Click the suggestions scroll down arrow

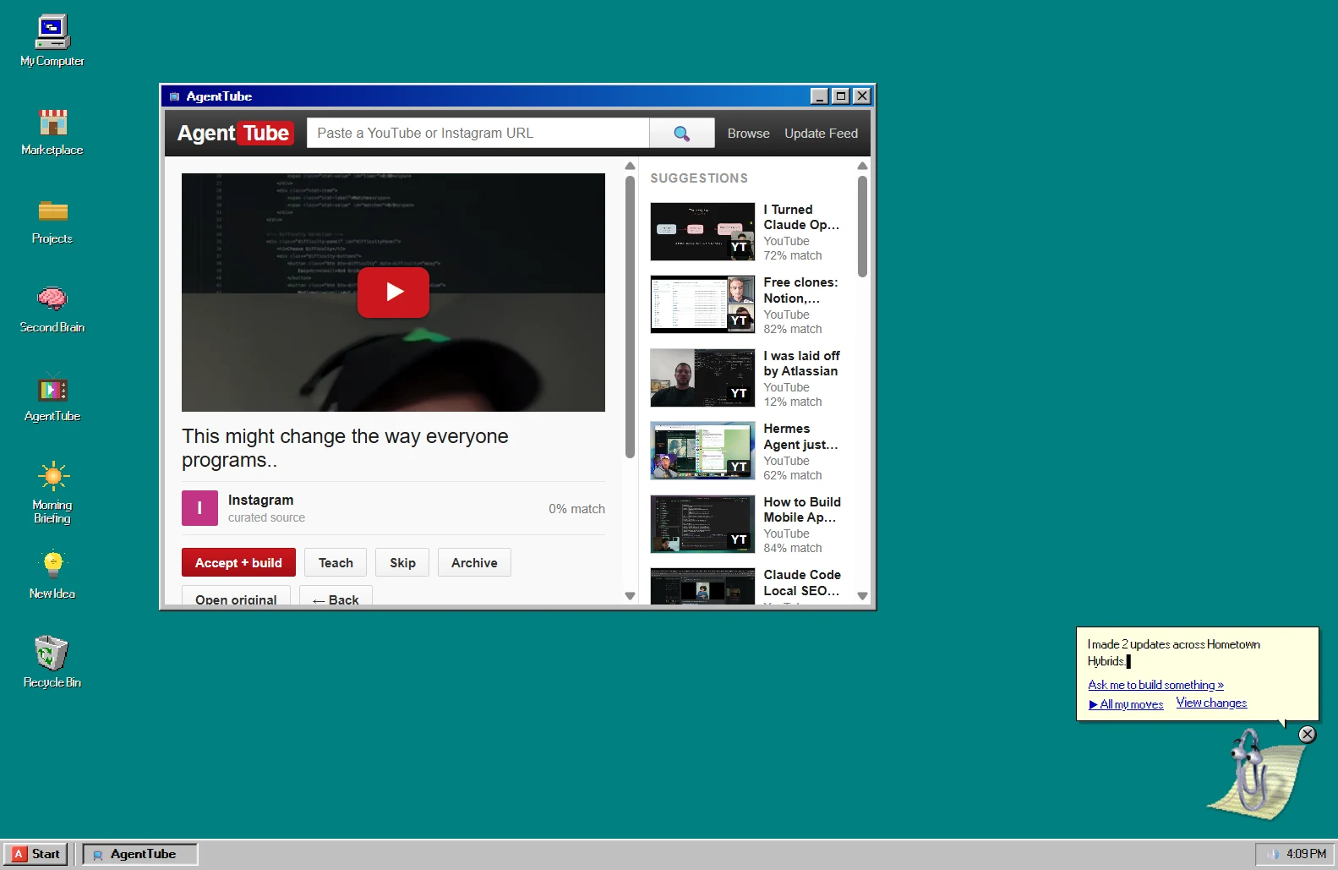[x=862, y=596]
